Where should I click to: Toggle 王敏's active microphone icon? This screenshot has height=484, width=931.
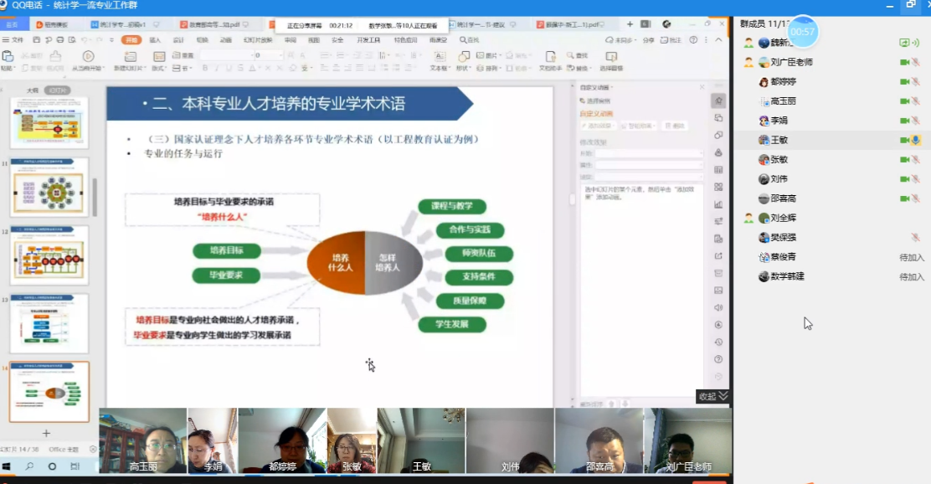916,140
